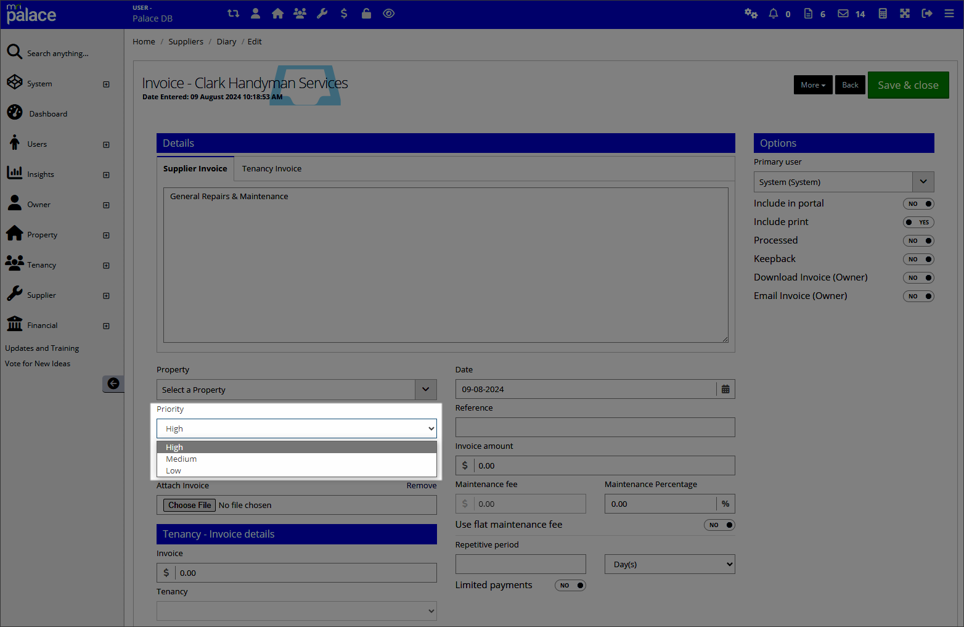Viewport: 964px width, 627px height.
Task: Select Medium from the Priority dropdown
Action: pos(181,459)
